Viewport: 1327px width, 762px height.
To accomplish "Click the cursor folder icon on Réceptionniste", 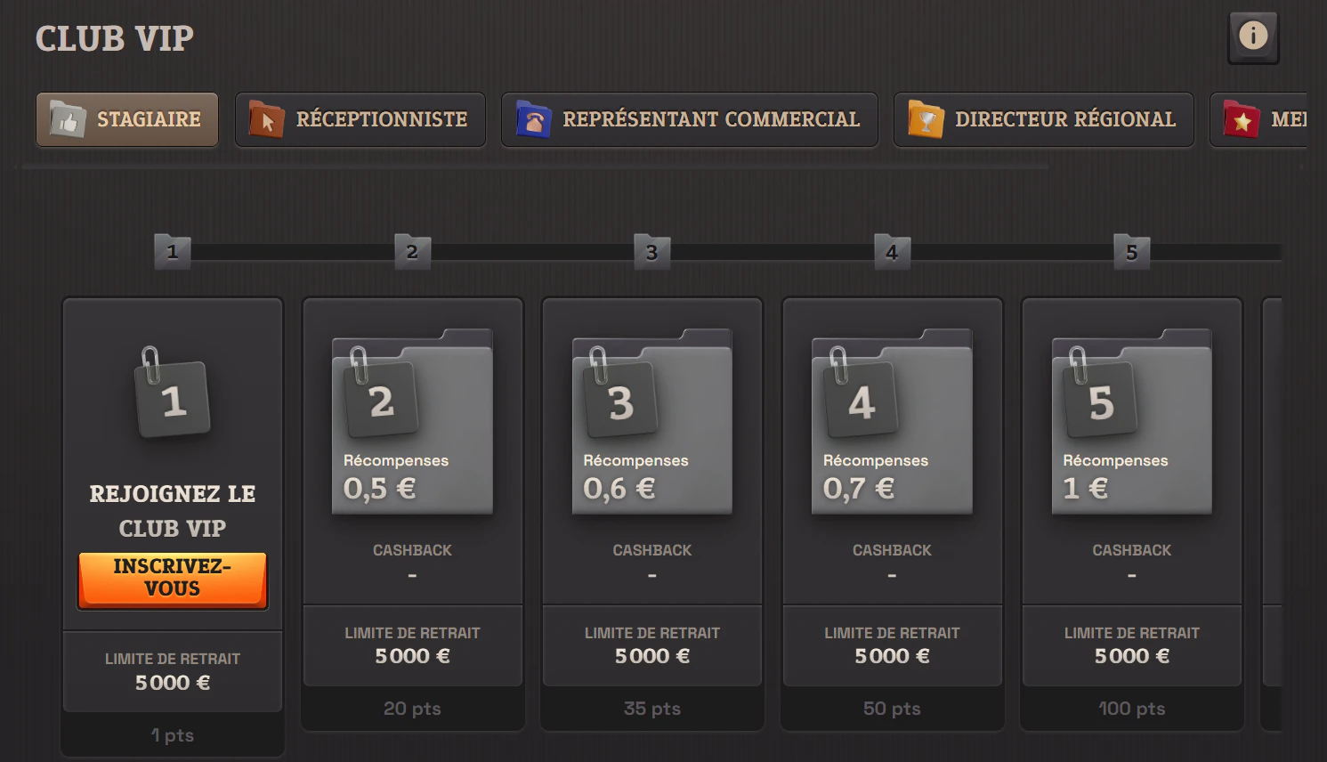I will point(266,118).
